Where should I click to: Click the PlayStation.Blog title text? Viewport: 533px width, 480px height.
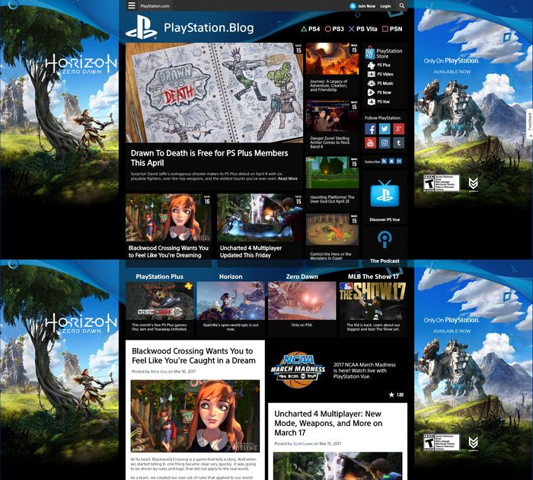pos(209,28)
